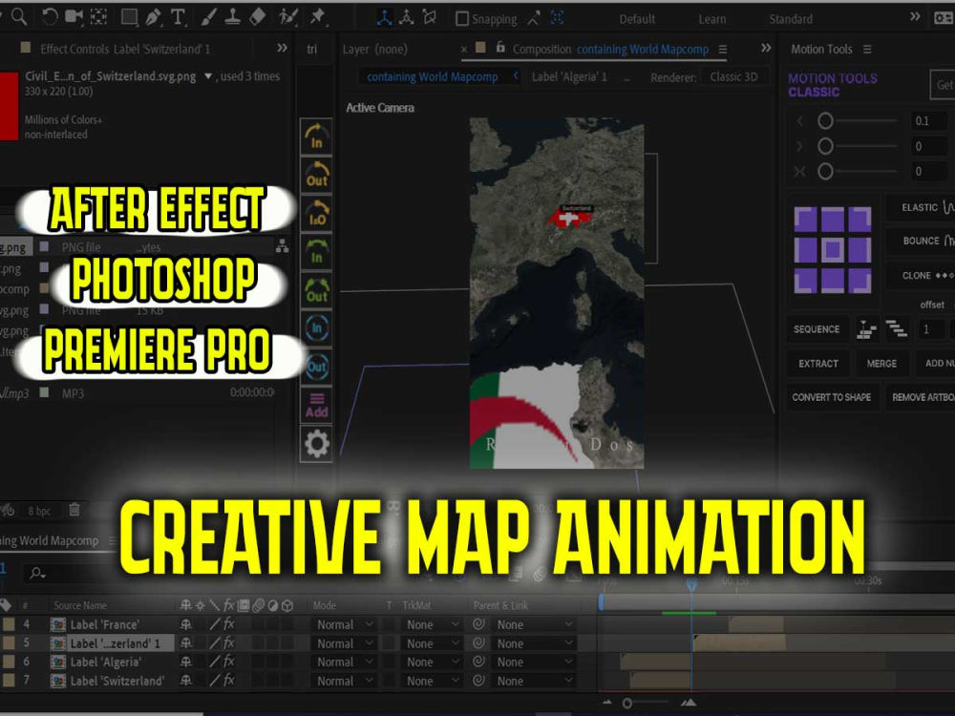Open Motion Tools panel menu
955x716 pixels.
(x=867, y=49)
